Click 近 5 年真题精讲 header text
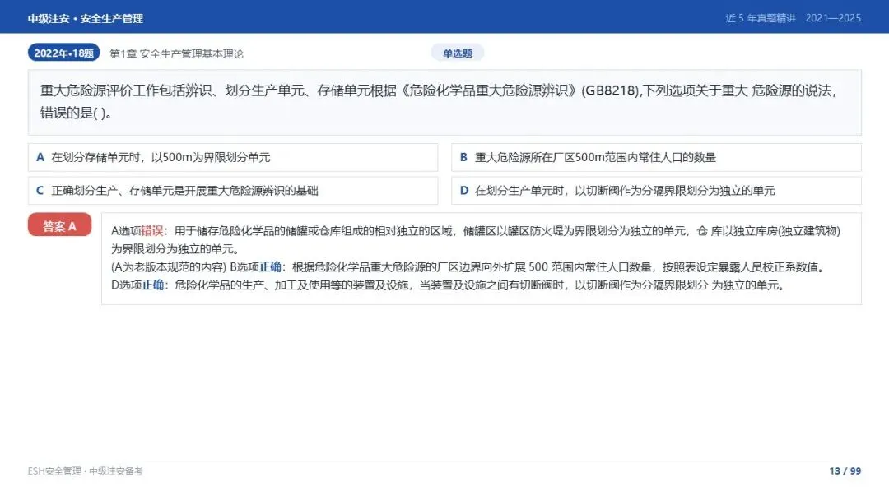Image resolution: width=889 pixels, height=500 pixels. [x=761, y=18]
